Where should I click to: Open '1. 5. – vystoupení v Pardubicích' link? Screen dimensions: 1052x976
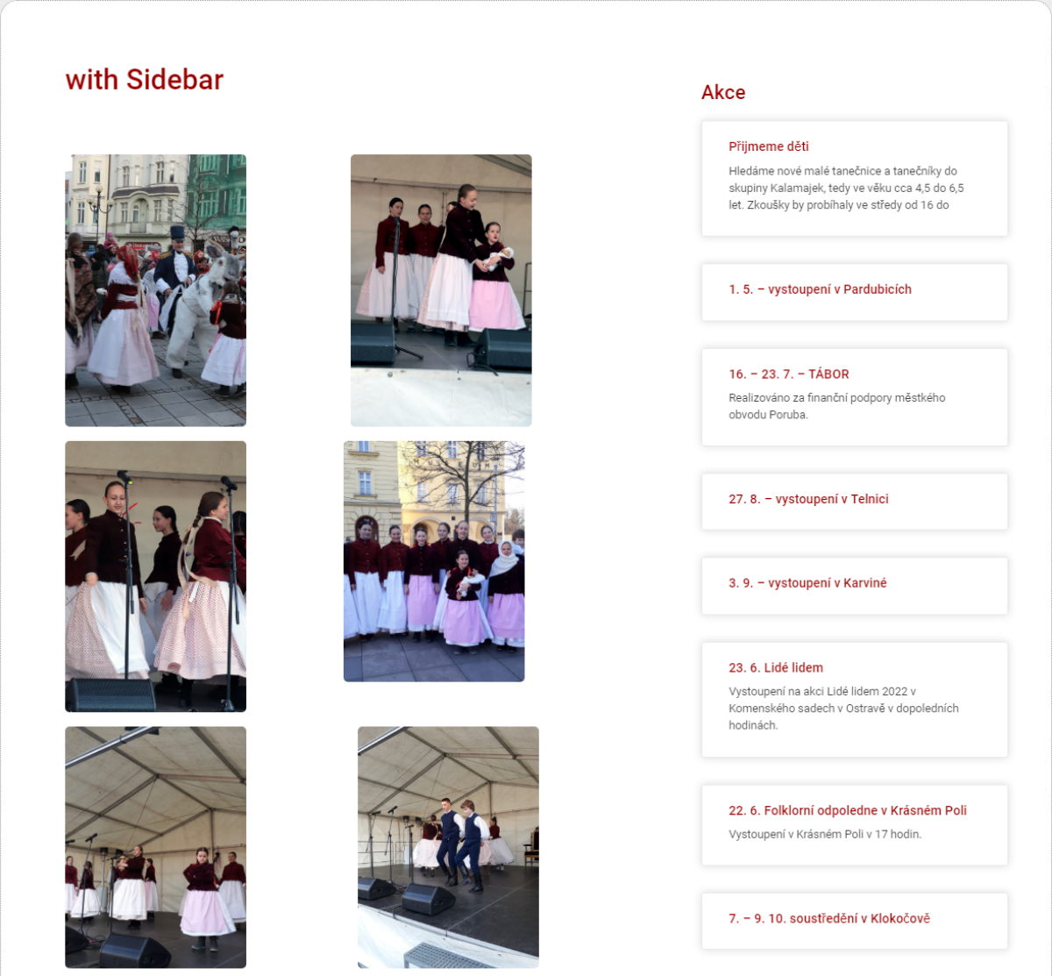[820, 289]
